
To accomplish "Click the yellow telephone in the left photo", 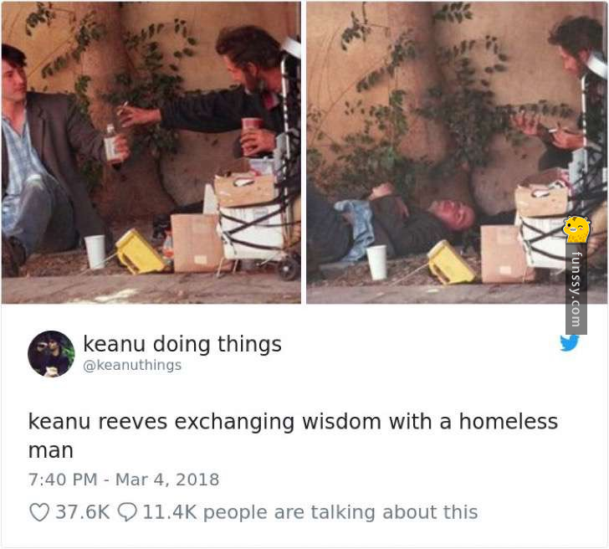I will [139, 252].
